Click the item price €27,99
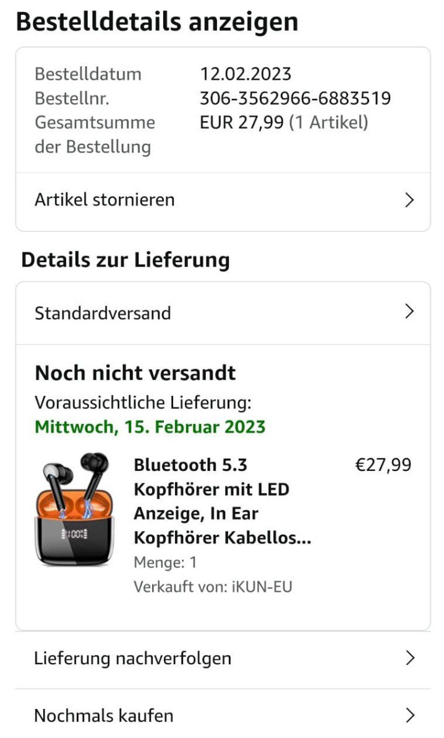The width and height of the screenshot is (444, 738). pyautogui.click(x=383, y=465)
